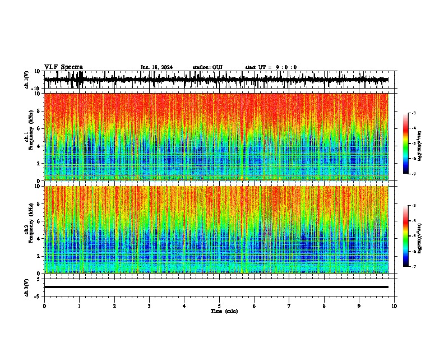Click time axis tick label "2"

[x=114, y=306]
